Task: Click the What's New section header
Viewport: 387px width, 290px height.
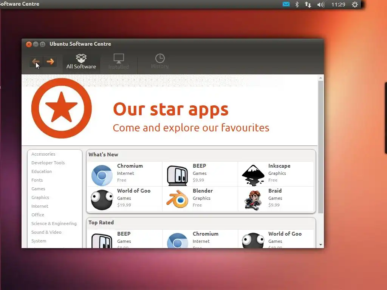Action: [x=104, y=154]
